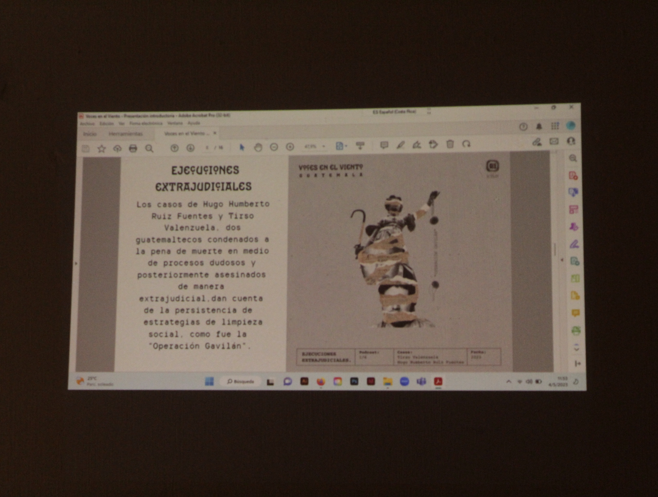
Task: Open the yellow Comment tool in right pane
Action: (575, 313)
